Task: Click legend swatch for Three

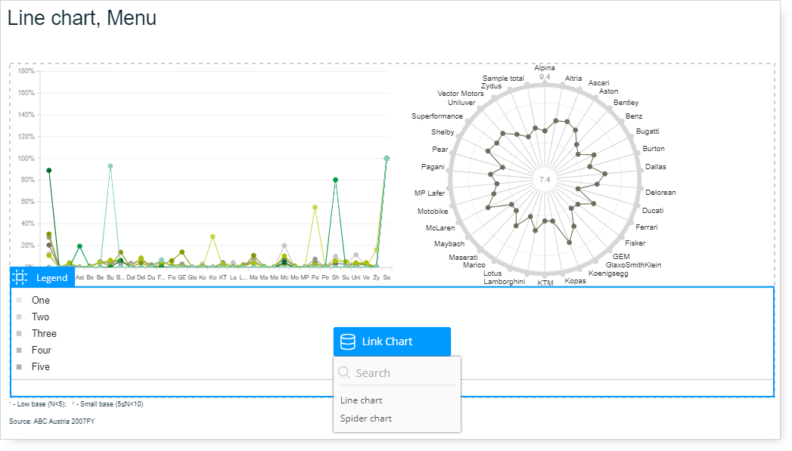Action: pos(19,333)
